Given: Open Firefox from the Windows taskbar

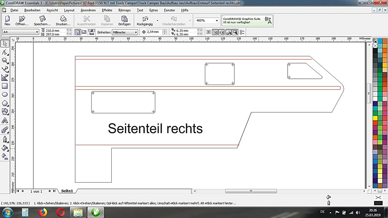Looking at the screenshot, I should [43, 212].
